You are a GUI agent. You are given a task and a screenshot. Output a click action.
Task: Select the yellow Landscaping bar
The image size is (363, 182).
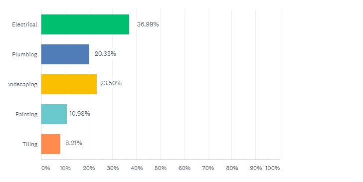(x=69, y=84)
